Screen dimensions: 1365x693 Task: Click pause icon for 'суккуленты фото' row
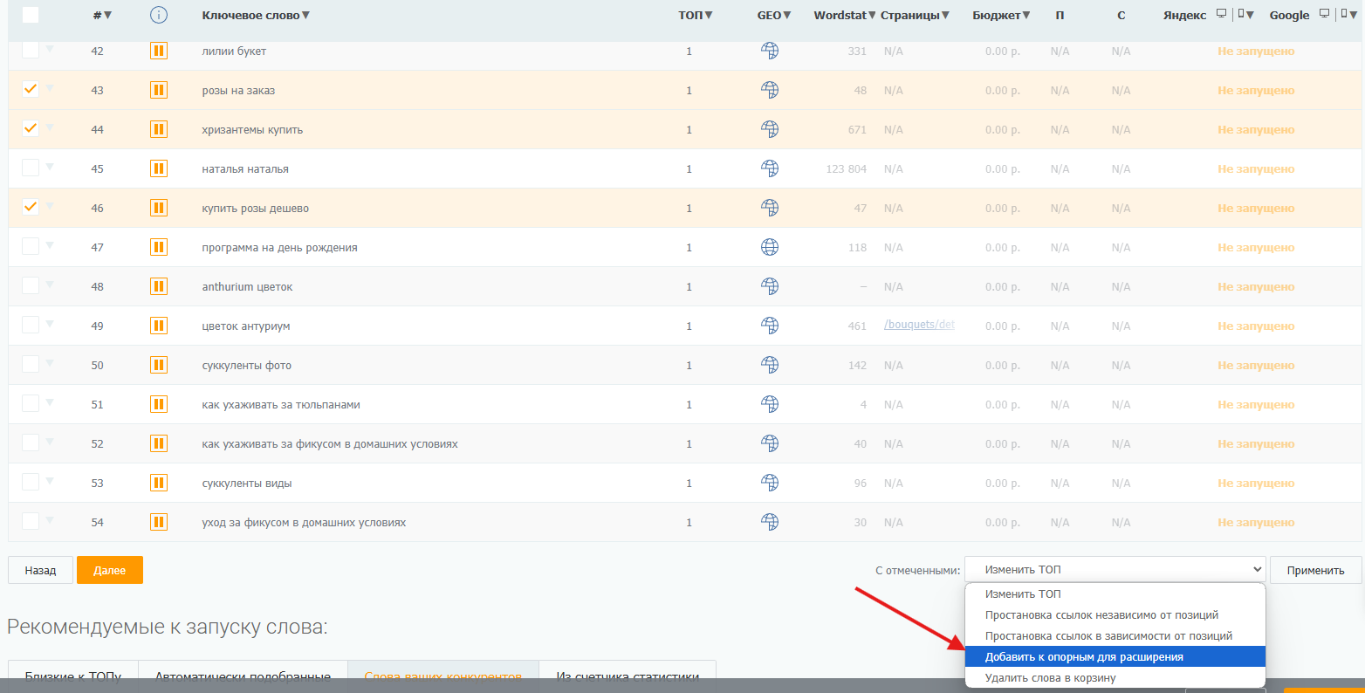click(x=158, y=365)
